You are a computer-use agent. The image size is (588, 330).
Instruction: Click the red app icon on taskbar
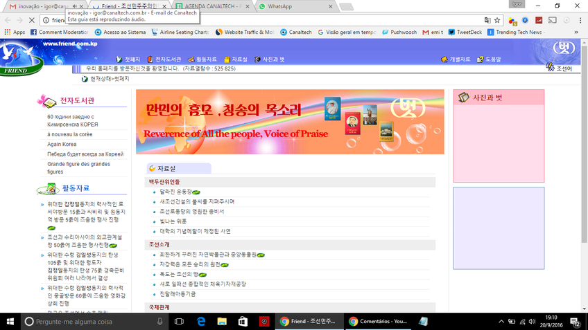(x=264, y=322)
